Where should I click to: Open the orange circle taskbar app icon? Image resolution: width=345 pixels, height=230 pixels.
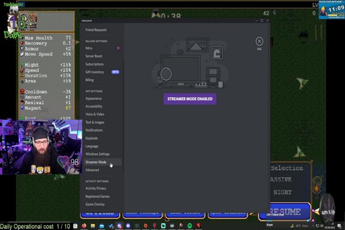[x=145, y=226]
